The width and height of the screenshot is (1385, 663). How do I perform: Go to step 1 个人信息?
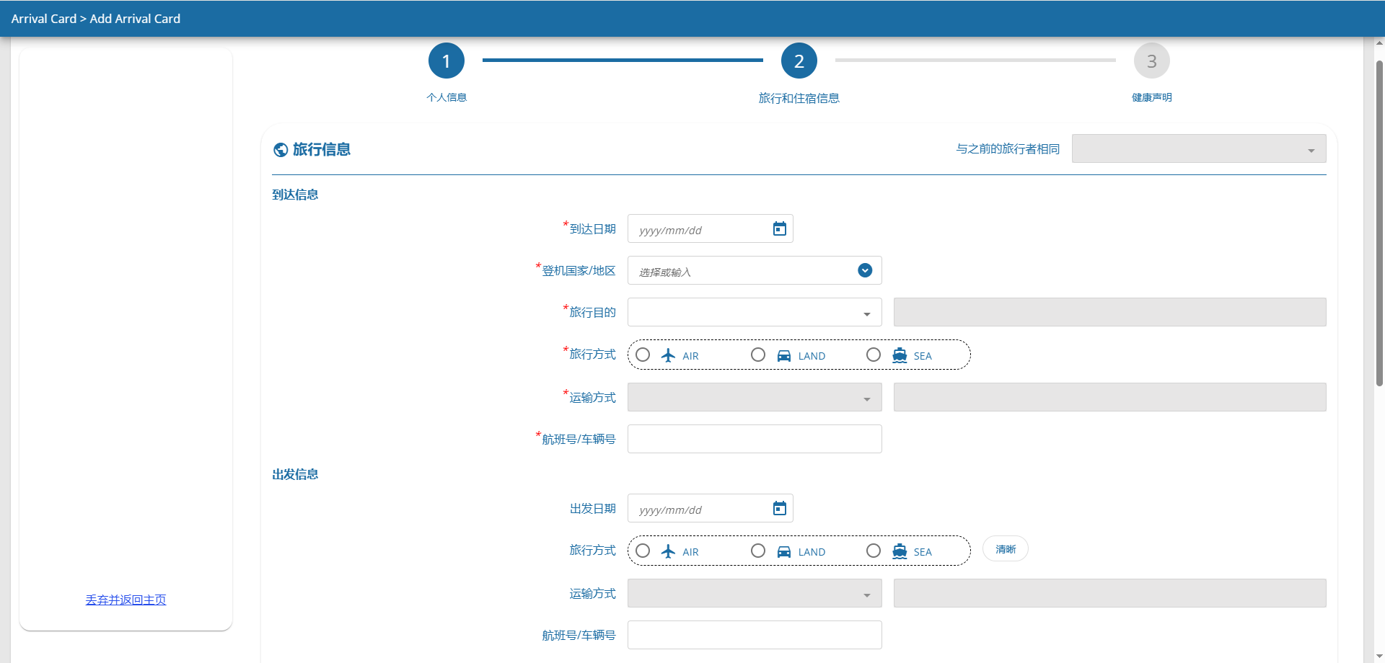coord(447,61)
